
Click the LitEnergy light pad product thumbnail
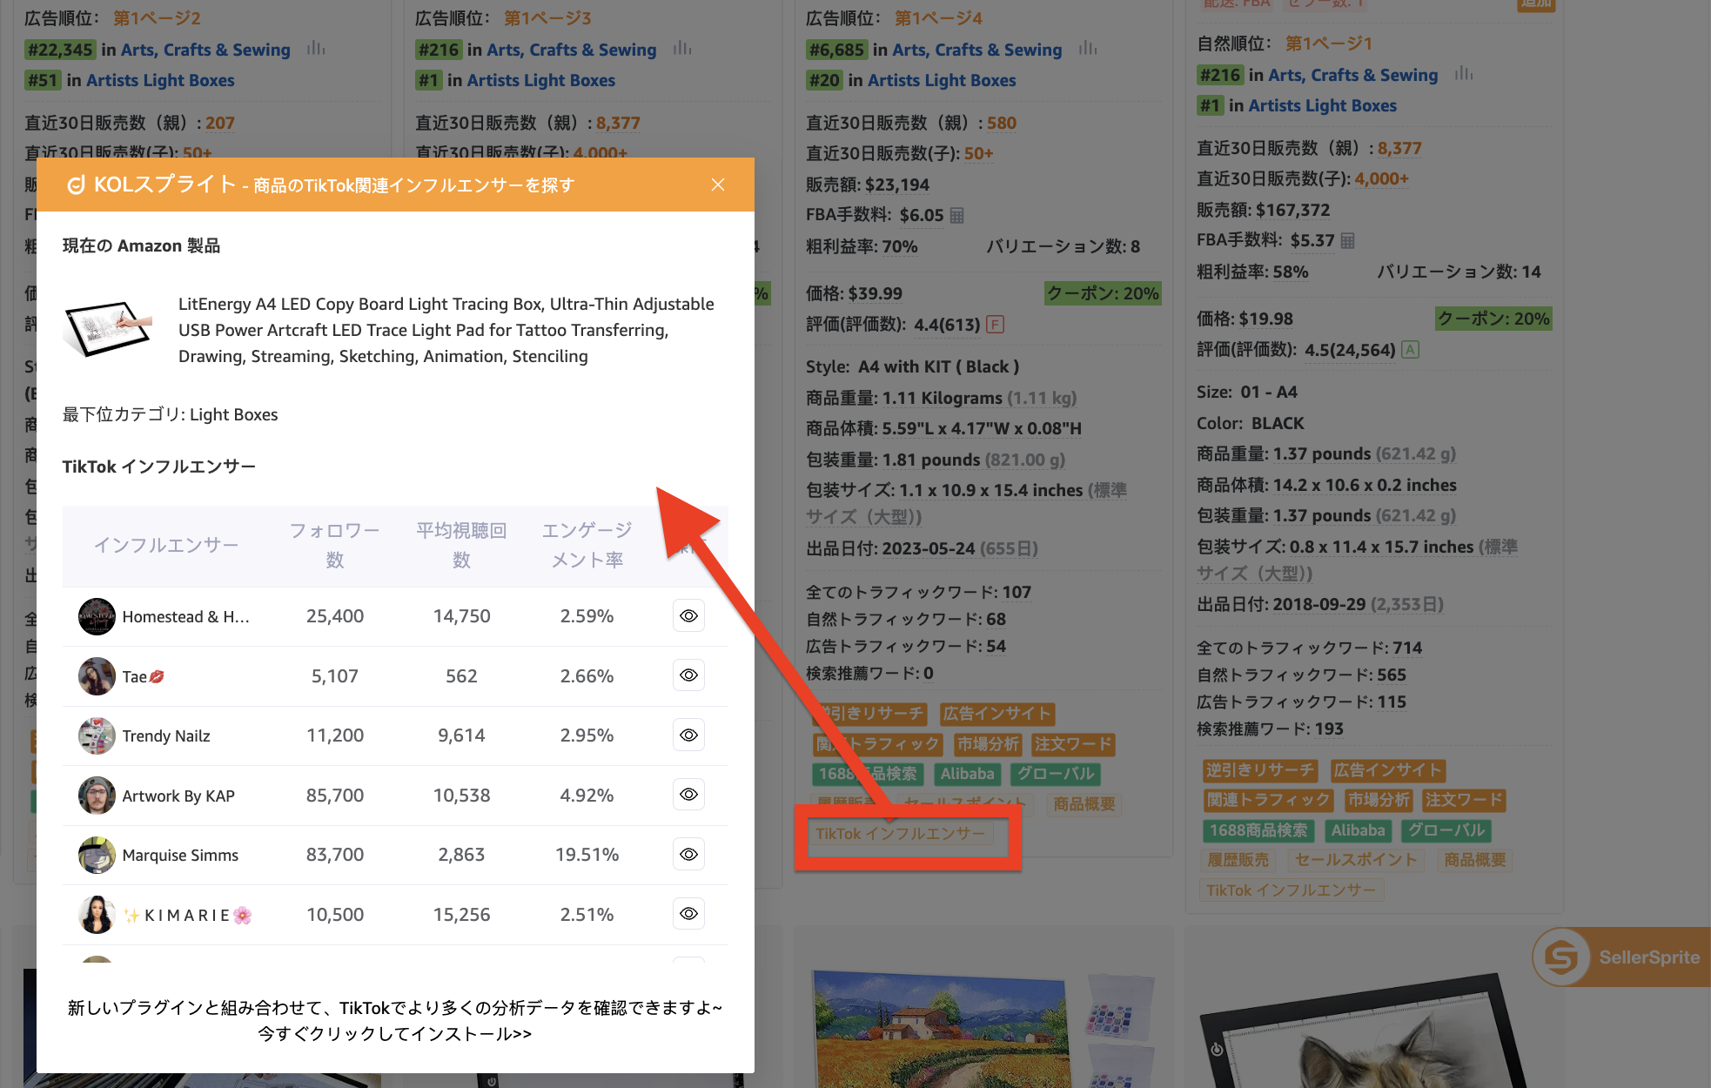coord(108,329)
